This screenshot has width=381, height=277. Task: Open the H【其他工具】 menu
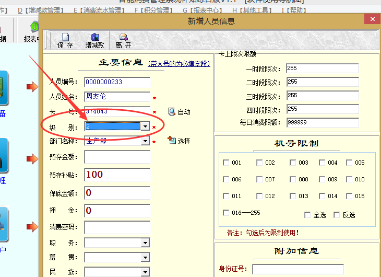pos(252,10)
